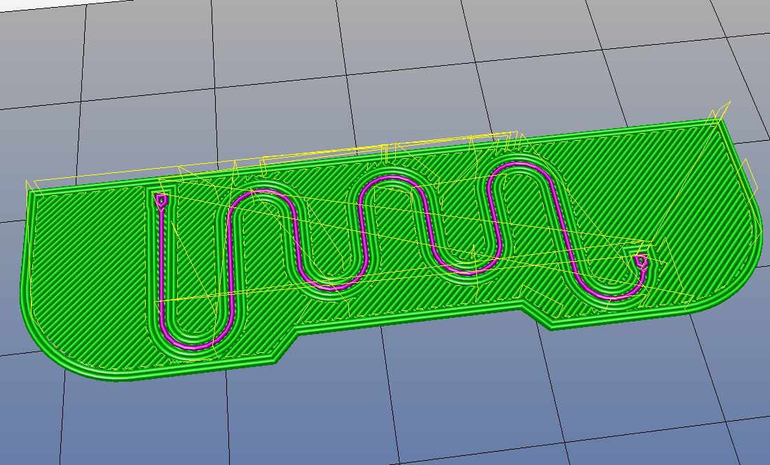This screenshot has width=770, height=465.
Task: Click the magenta bottom bend nearest the right end
Action: 608,295
